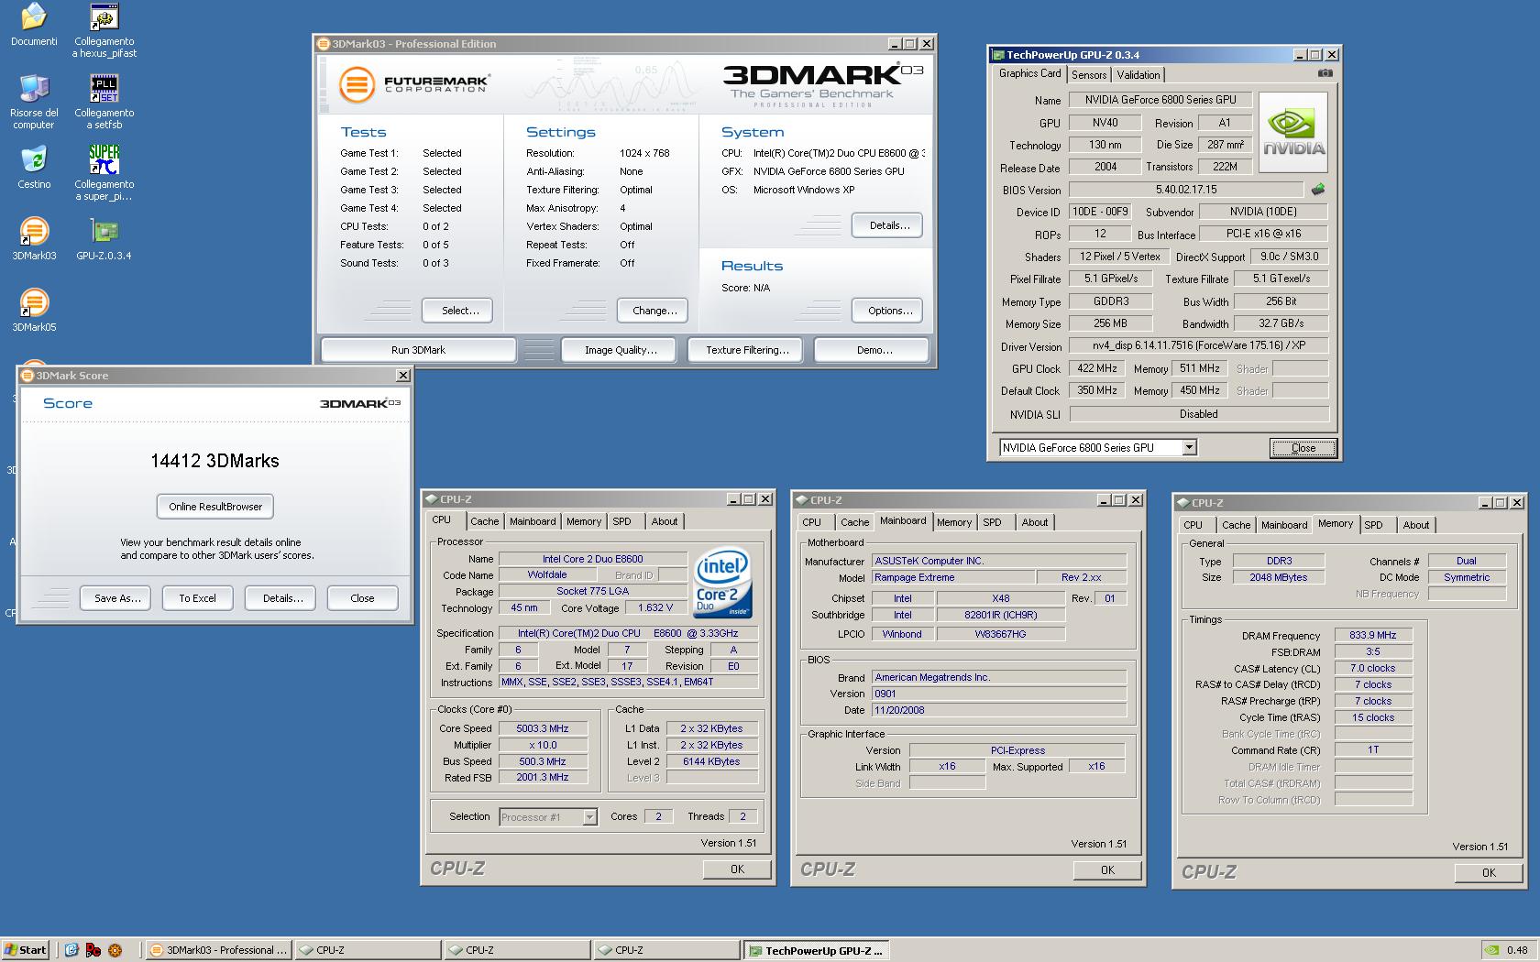The width and height of the screenshot is (1540, 962).
Task: Click Save As... in 3DMark Score window
Action: click(x=117, y=598)
